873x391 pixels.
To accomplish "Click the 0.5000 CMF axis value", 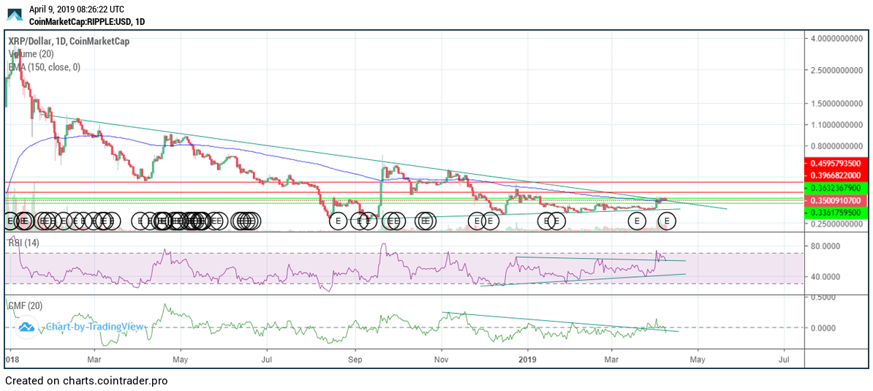I will coord(823,297).
